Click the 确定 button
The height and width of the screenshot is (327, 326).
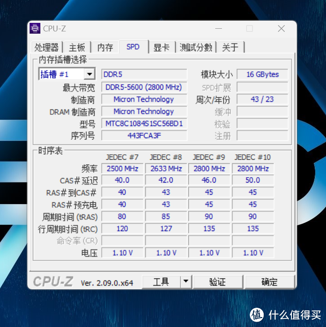pyautogui.click(x=269, y=282)
